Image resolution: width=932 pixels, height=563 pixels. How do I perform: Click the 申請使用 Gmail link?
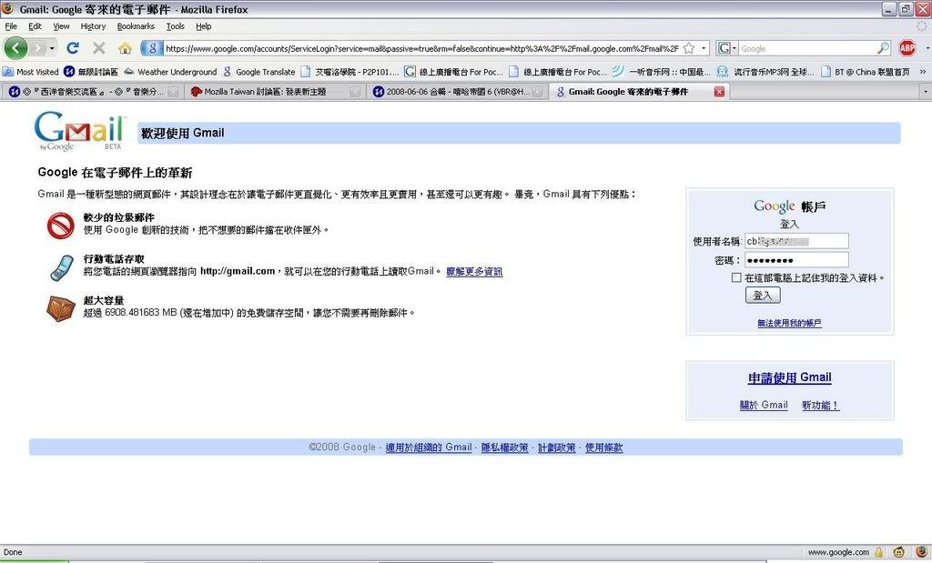pyautogui.click(x=789, y=377)
